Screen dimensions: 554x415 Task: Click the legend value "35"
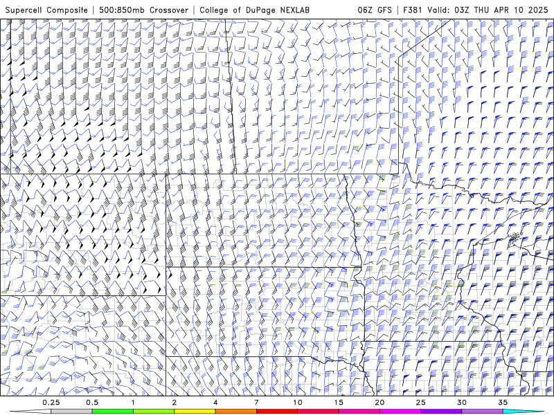click(503, 403)
